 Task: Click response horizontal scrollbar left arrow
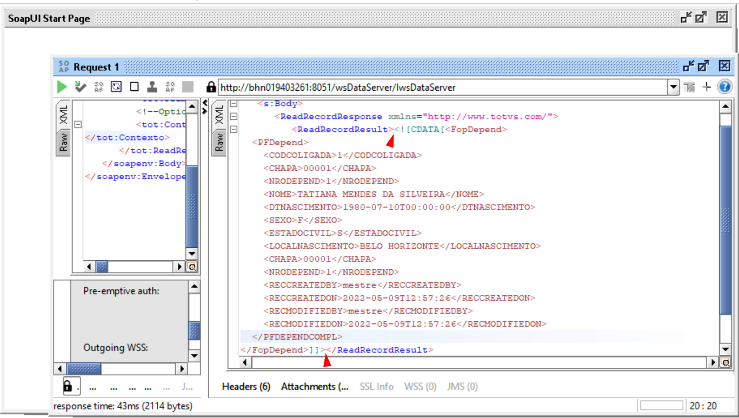246,363
